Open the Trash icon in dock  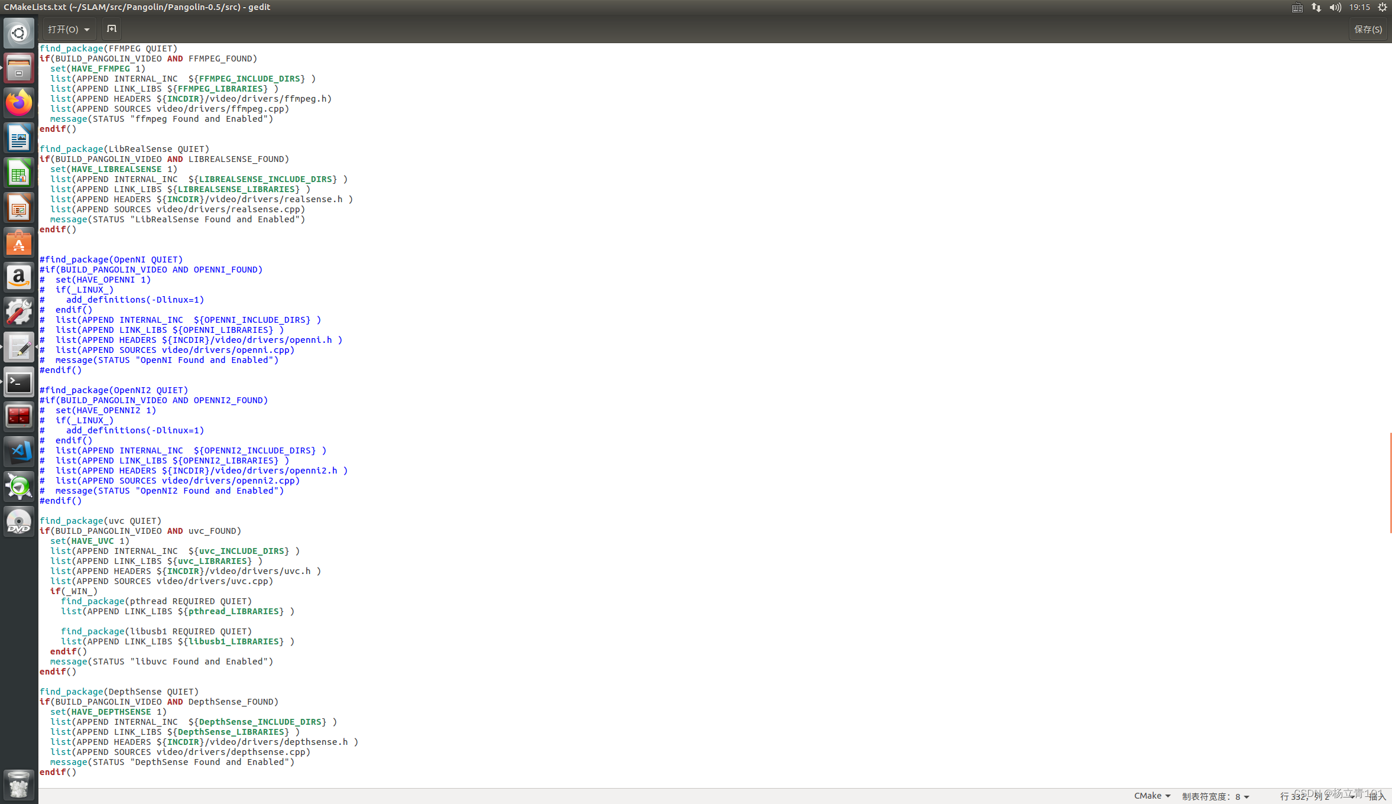(x=19, y=784)
